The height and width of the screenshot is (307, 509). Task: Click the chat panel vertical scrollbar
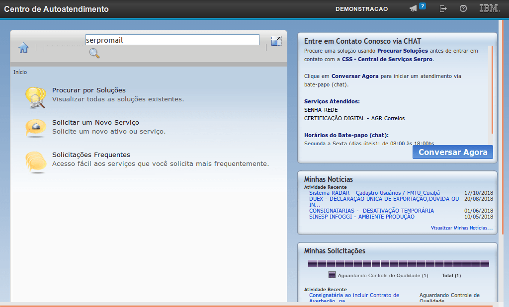click(492, 90)
